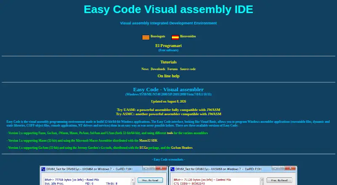
Task: Follow the Try UASM assembler link
Action: point(168,110)
